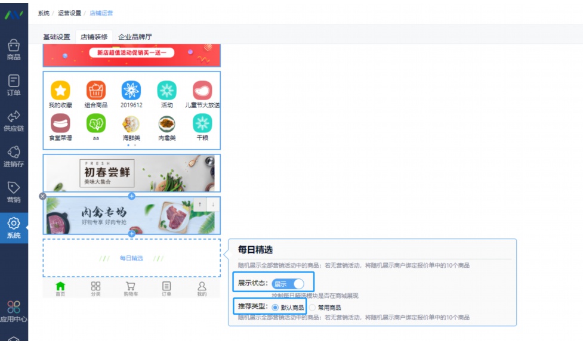Switch to the 基础设置 tab

(x=57, y=37)
